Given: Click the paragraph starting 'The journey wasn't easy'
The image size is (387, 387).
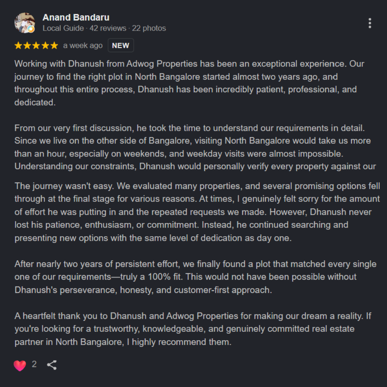Looking at the screenshot, I should point(197,212).
